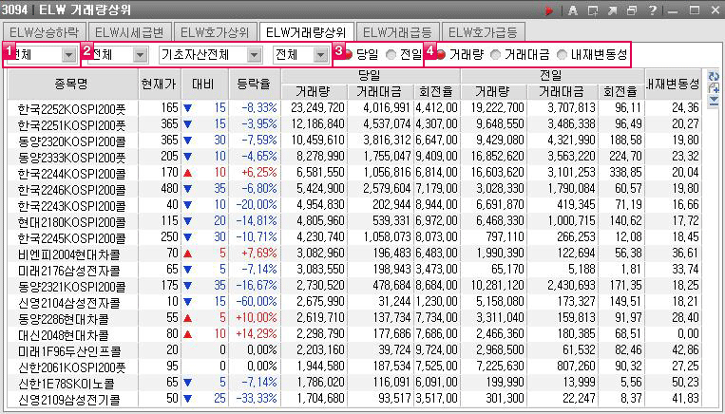Image resolution: width=725 pixels, height=414 pixels.
Task: Select row 동양2320KOSPI200콜
Action: (x=354, y=141)
